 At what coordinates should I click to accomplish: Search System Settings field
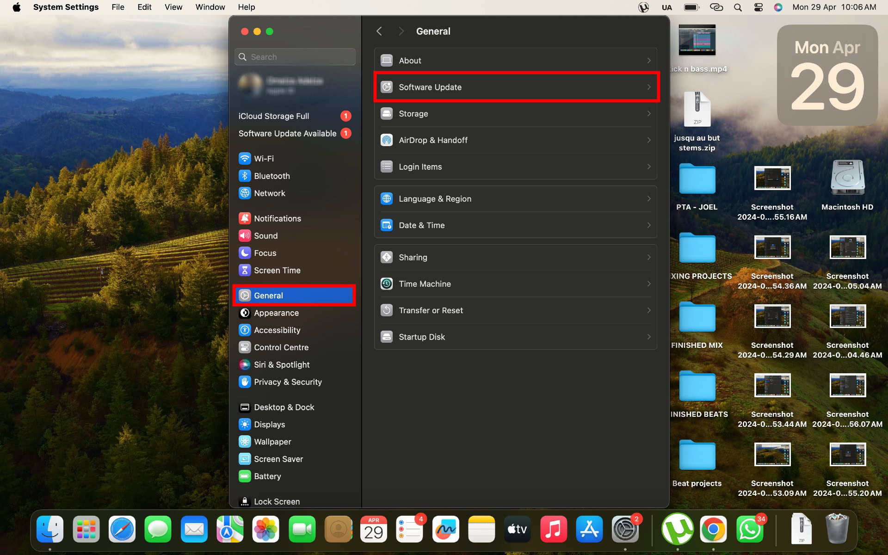point(296,56)
